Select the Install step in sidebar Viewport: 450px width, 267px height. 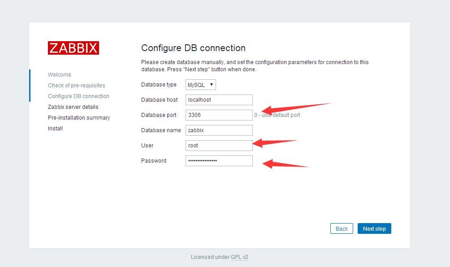55,129
